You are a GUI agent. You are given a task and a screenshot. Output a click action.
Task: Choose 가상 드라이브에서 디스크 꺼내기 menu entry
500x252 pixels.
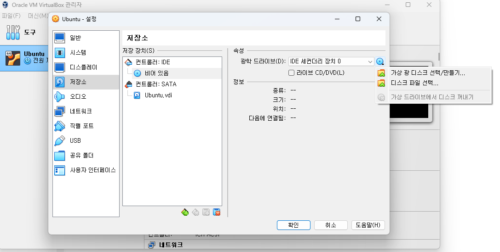tap(433, 97)
